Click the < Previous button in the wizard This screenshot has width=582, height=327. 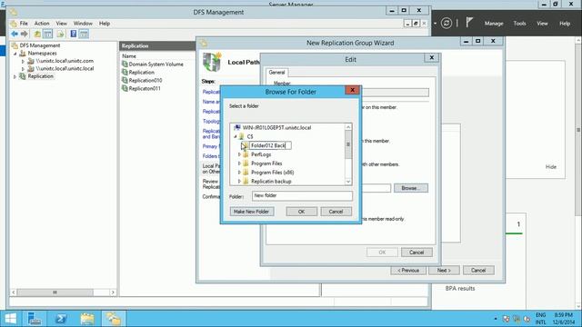(408, 271)
